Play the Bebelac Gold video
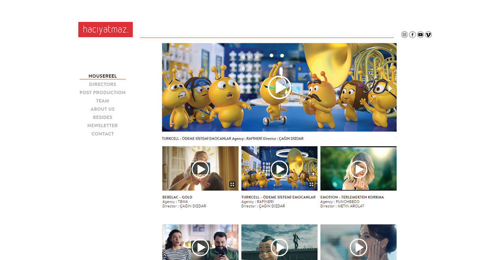Image resolution: width=501 pixels, height=260 pixels. (200, 169)
